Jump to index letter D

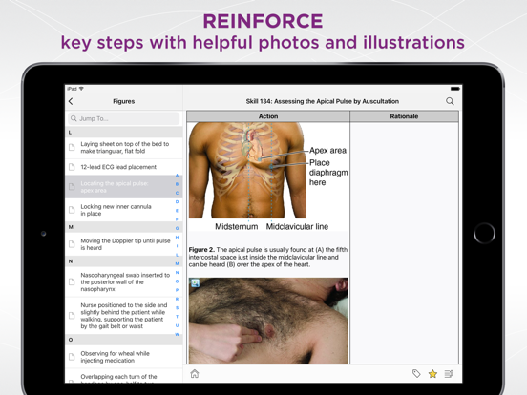[178, 202]
